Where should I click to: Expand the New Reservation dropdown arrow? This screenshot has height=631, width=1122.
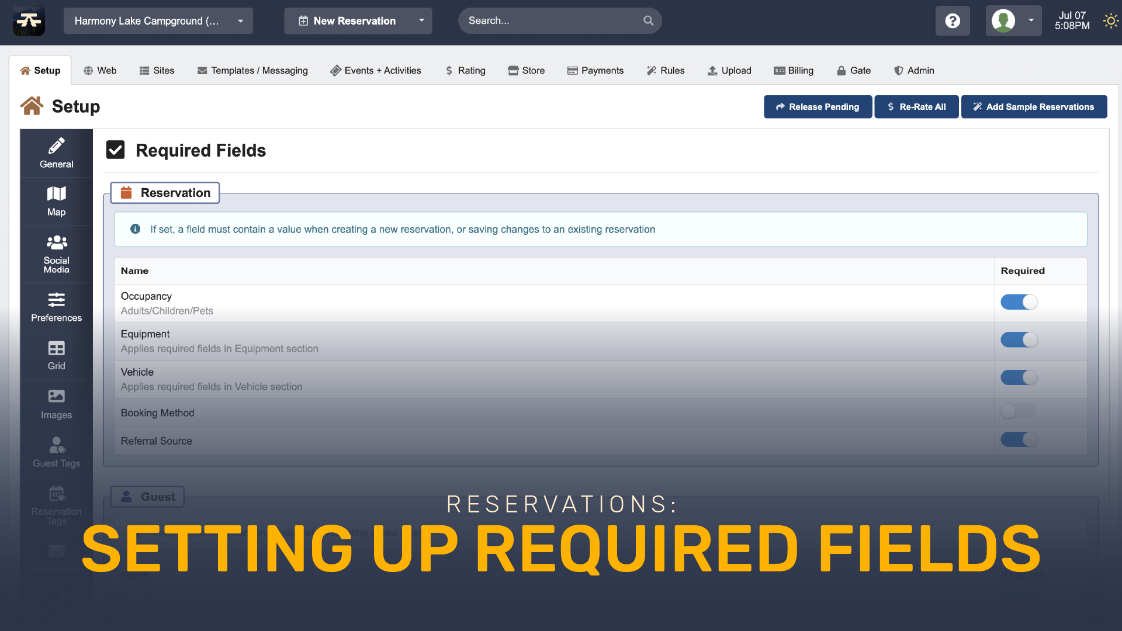(421, 20)
